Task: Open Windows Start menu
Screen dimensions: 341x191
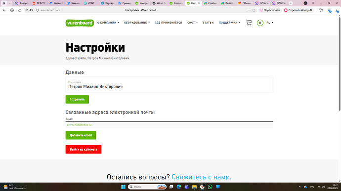Action: (x=124, y=187)
